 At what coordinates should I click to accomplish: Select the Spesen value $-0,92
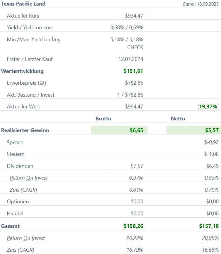click(211, 142)
